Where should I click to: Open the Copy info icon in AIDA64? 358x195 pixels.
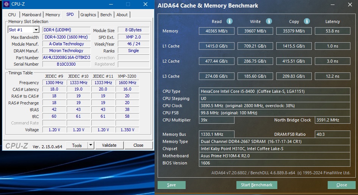307,21
